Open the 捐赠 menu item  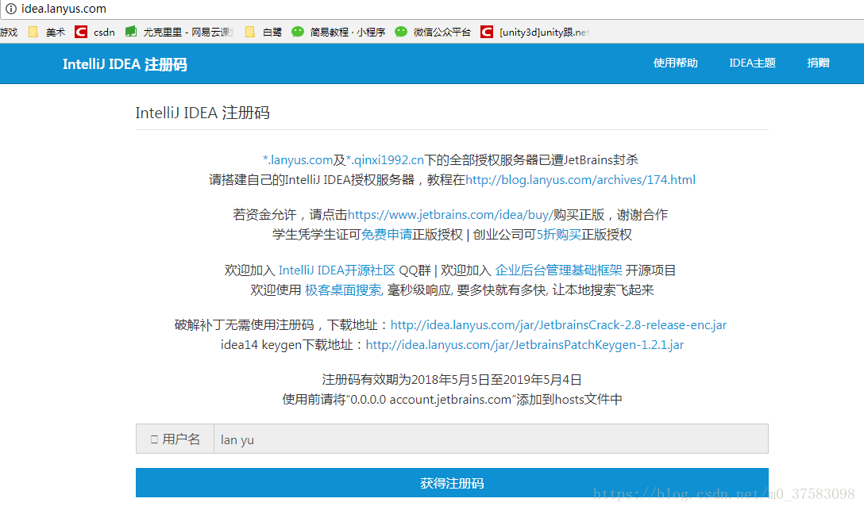tap(818, 63)
